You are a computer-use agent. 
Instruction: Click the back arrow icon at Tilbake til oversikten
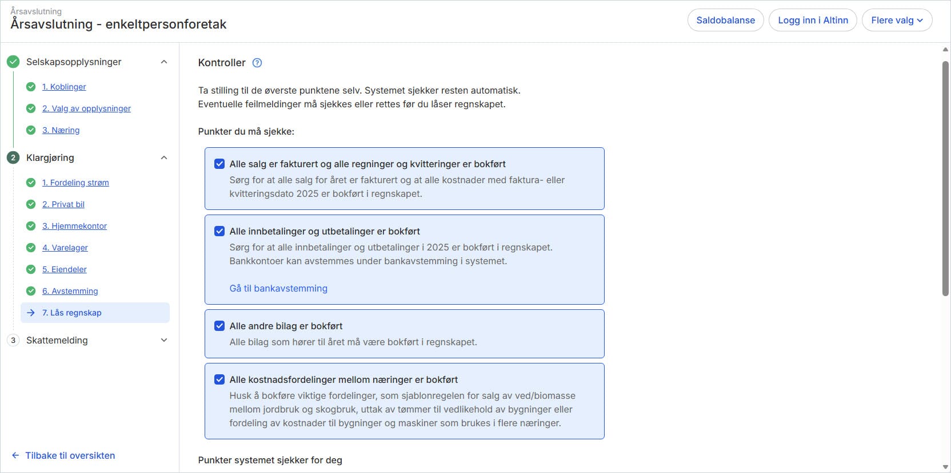pyautogui.click(x=15, y=455)
